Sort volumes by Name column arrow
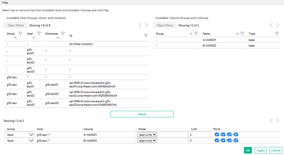The image size is (284, 155). pyautogui.click(x=237, y=33)
